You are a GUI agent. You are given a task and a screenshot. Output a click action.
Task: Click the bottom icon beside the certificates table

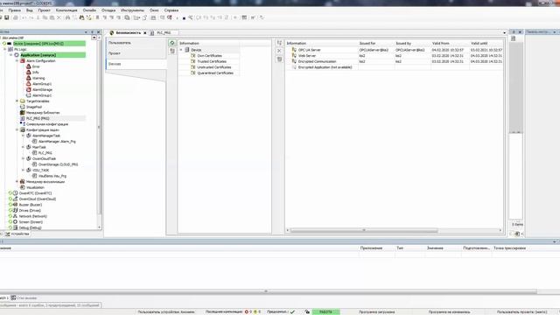(x=279, y=59)
